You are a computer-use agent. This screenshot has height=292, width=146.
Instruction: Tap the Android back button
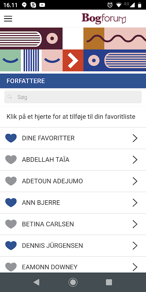[36, 282]
